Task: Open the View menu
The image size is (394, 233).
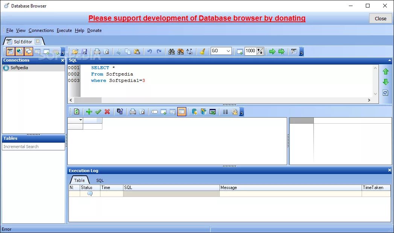Action: tap(21, 30)
